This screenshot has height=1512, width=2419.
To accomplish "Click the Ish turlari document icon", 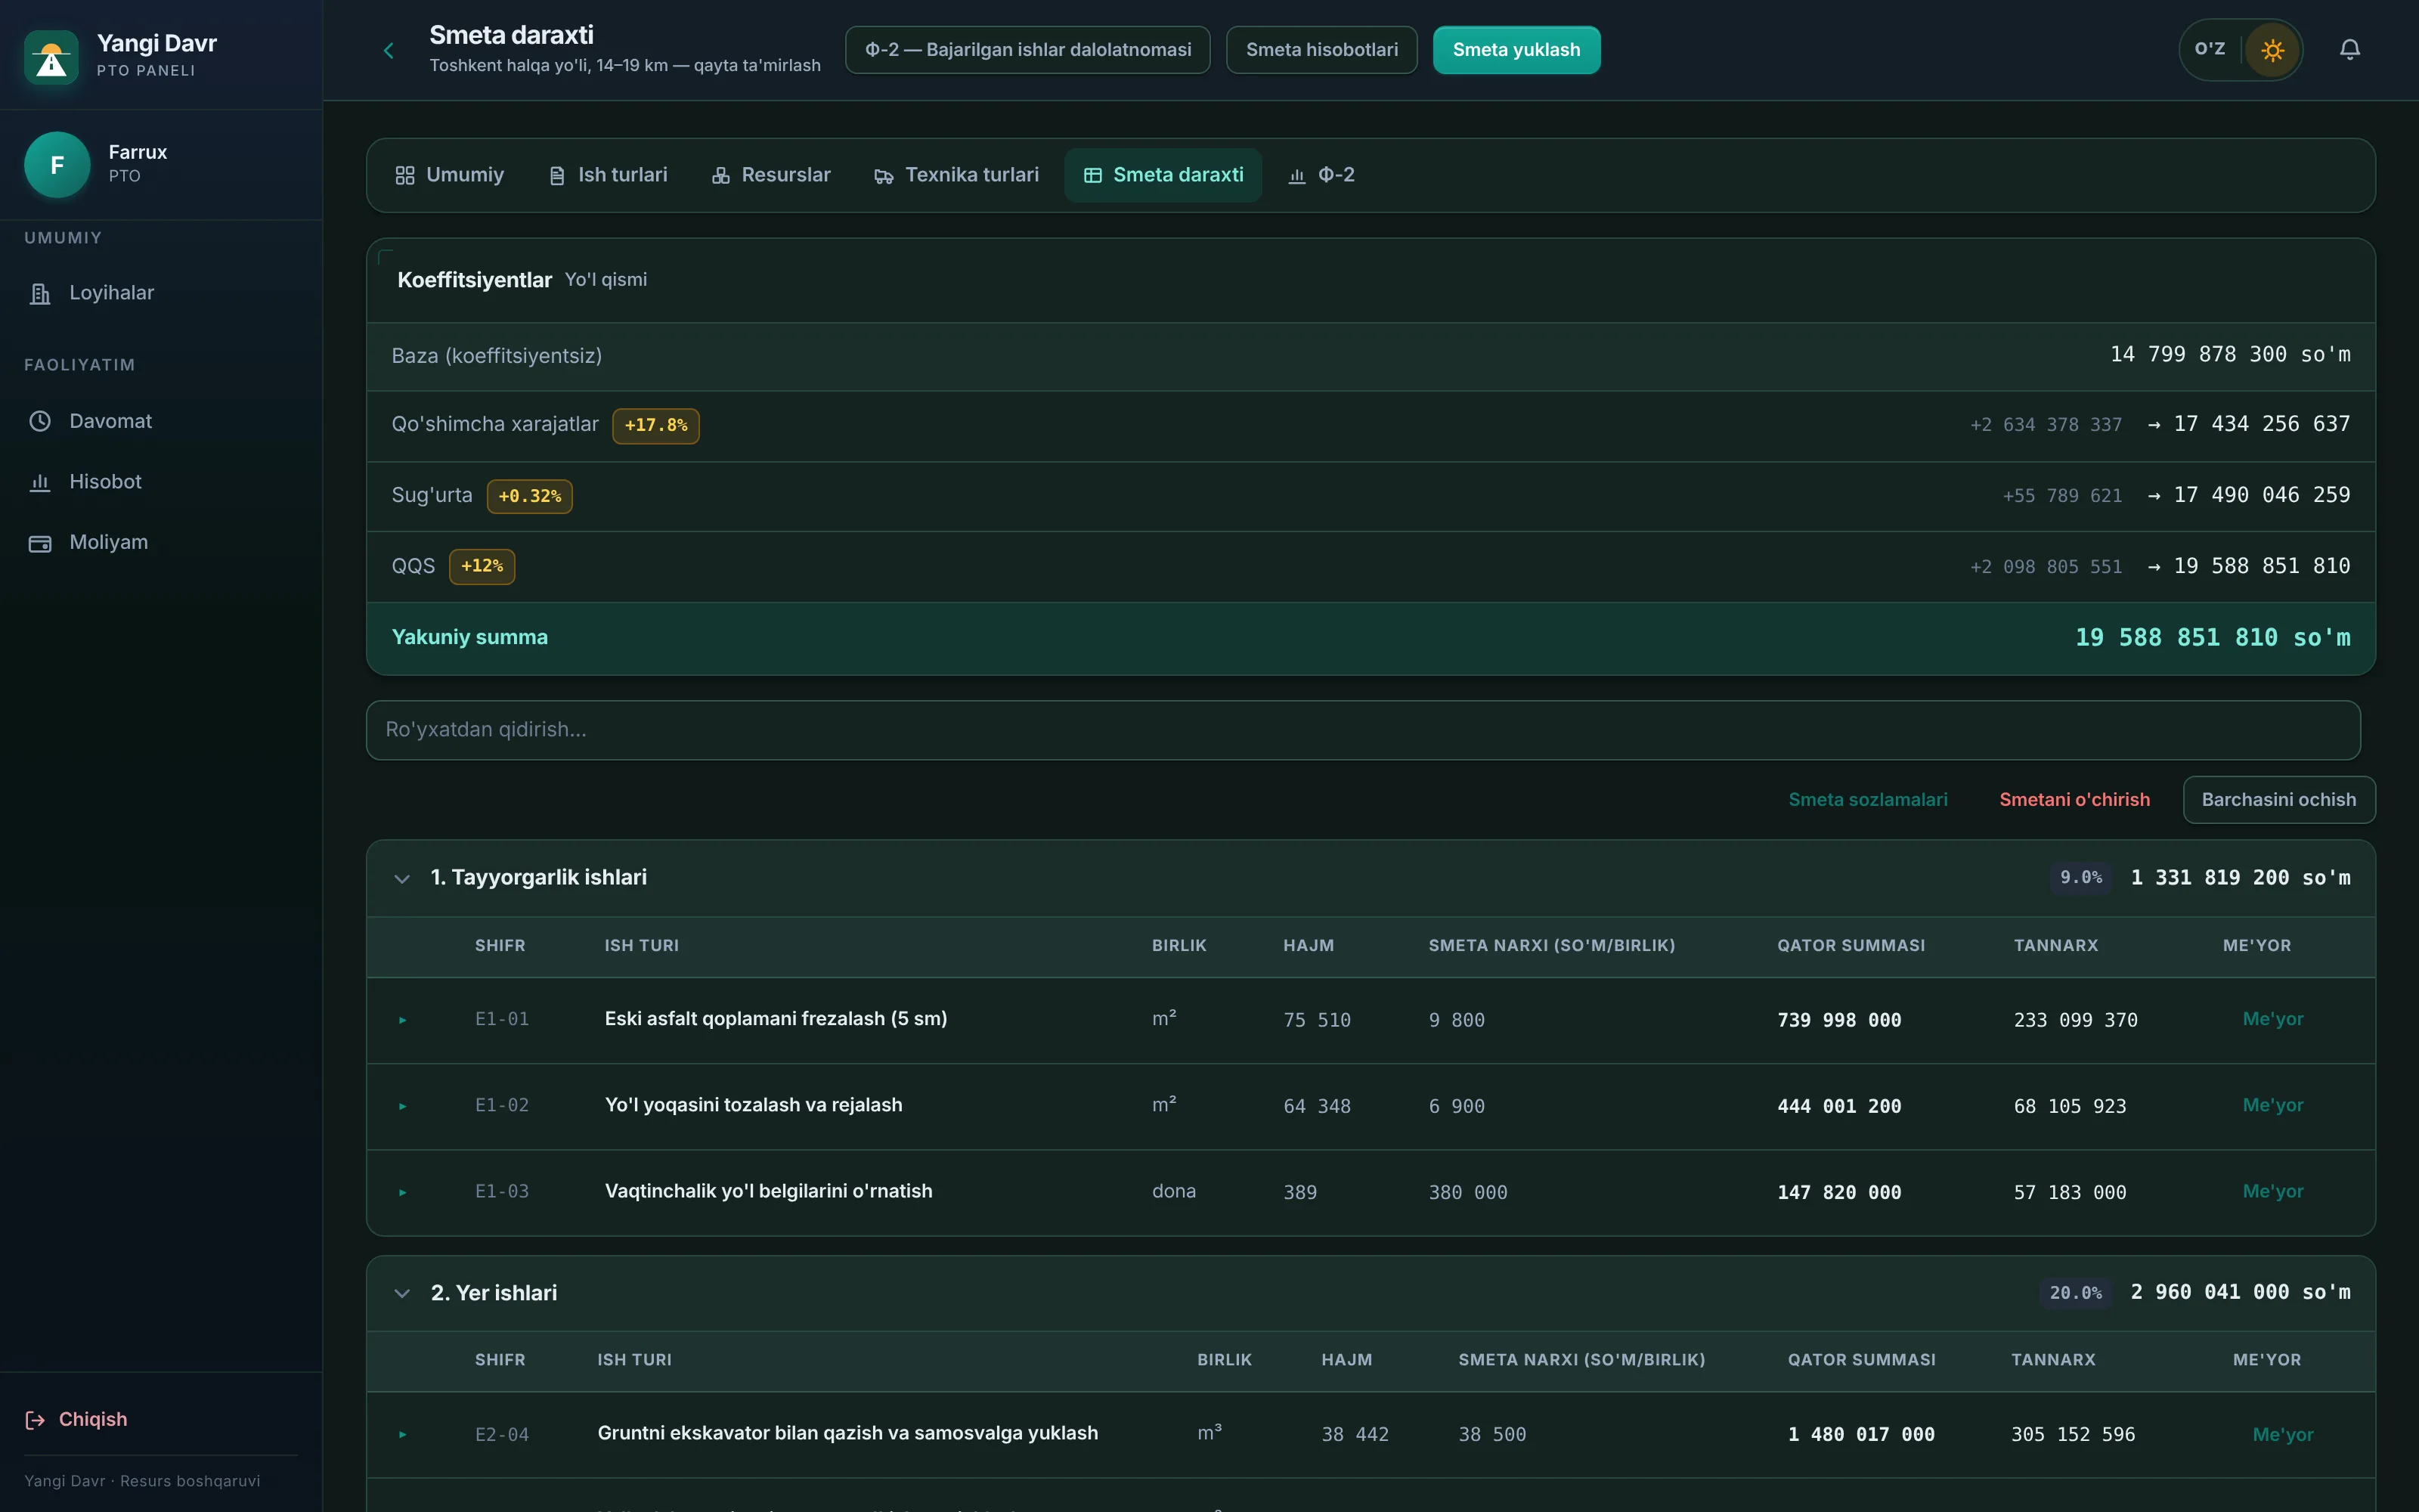I will pos(557,176).
